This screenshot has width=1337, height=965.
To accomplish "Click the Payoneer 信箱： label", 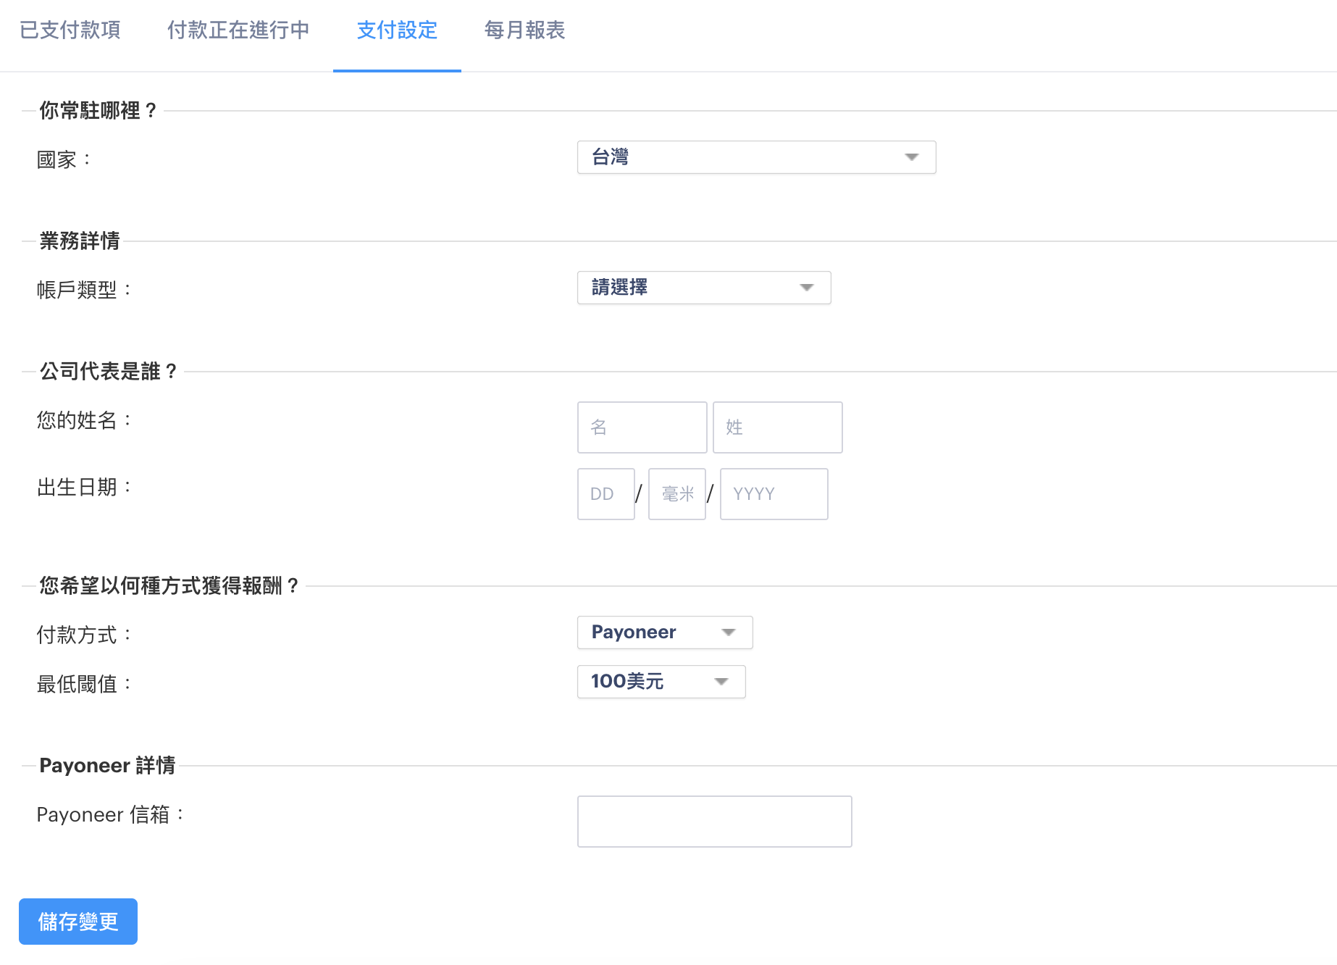I will click(111, 814).
